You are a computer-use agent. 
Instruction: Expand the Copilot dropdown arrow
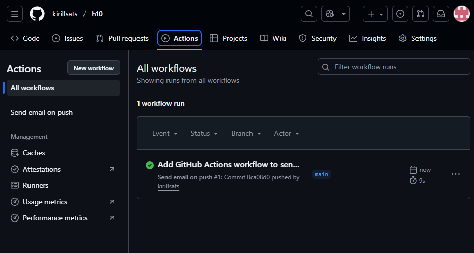pyautogui.click(x=345, y=14)
